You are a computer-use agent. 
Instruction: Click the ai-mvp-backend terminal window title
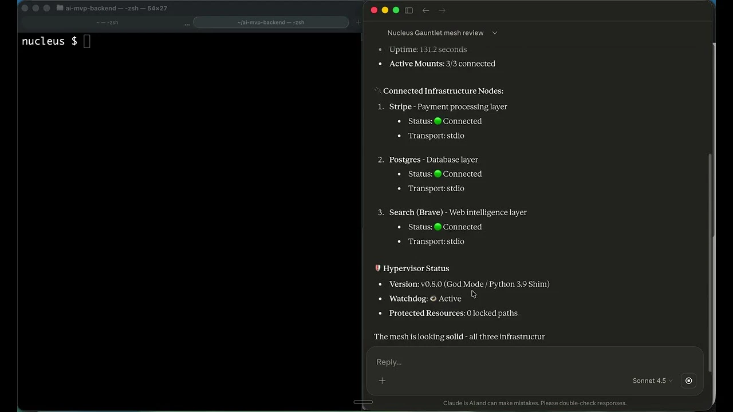pyautogui.click(x=116, y=8)
